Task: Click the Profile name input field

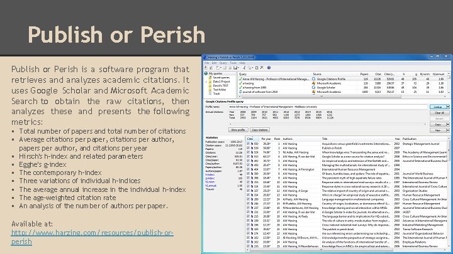Action: 328,107
